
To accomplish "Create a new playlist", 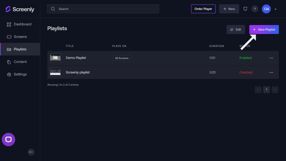I will pyautogui.click(x=264, y=29).
